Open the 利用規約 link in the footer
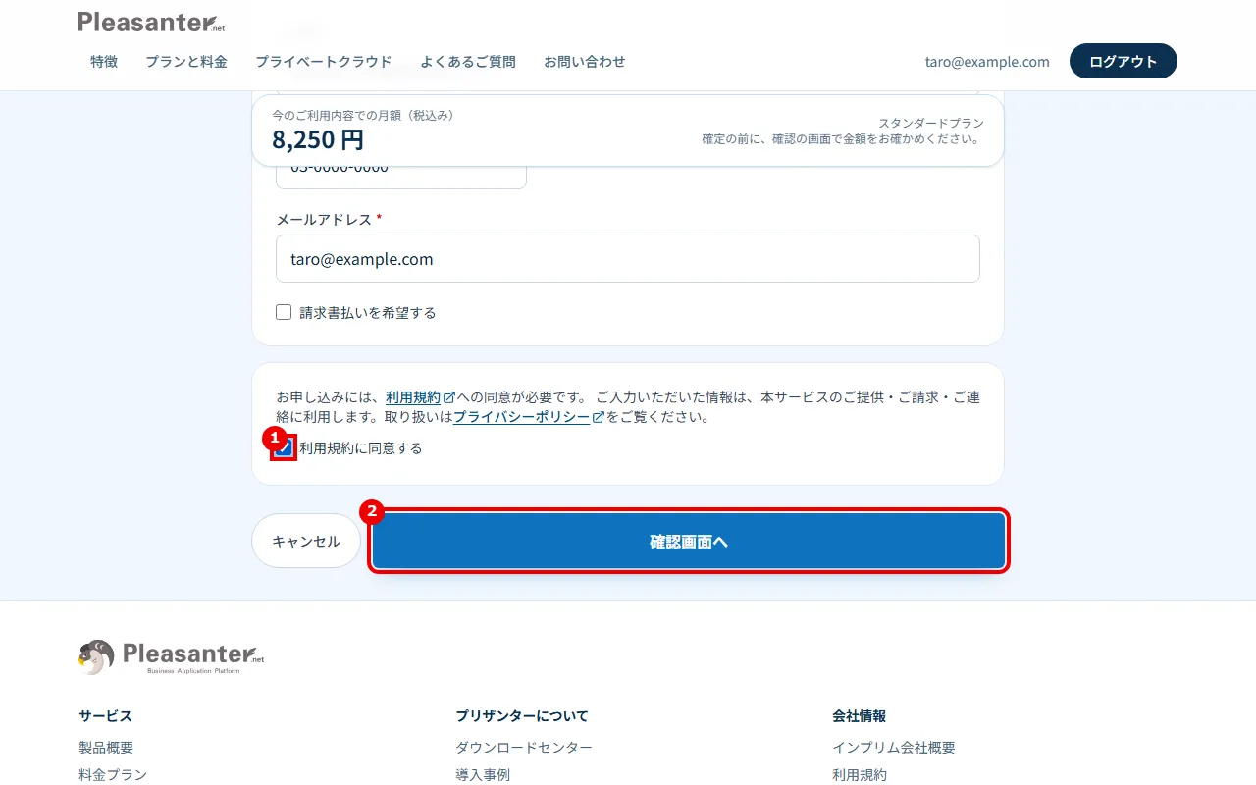 click(860, 775)
